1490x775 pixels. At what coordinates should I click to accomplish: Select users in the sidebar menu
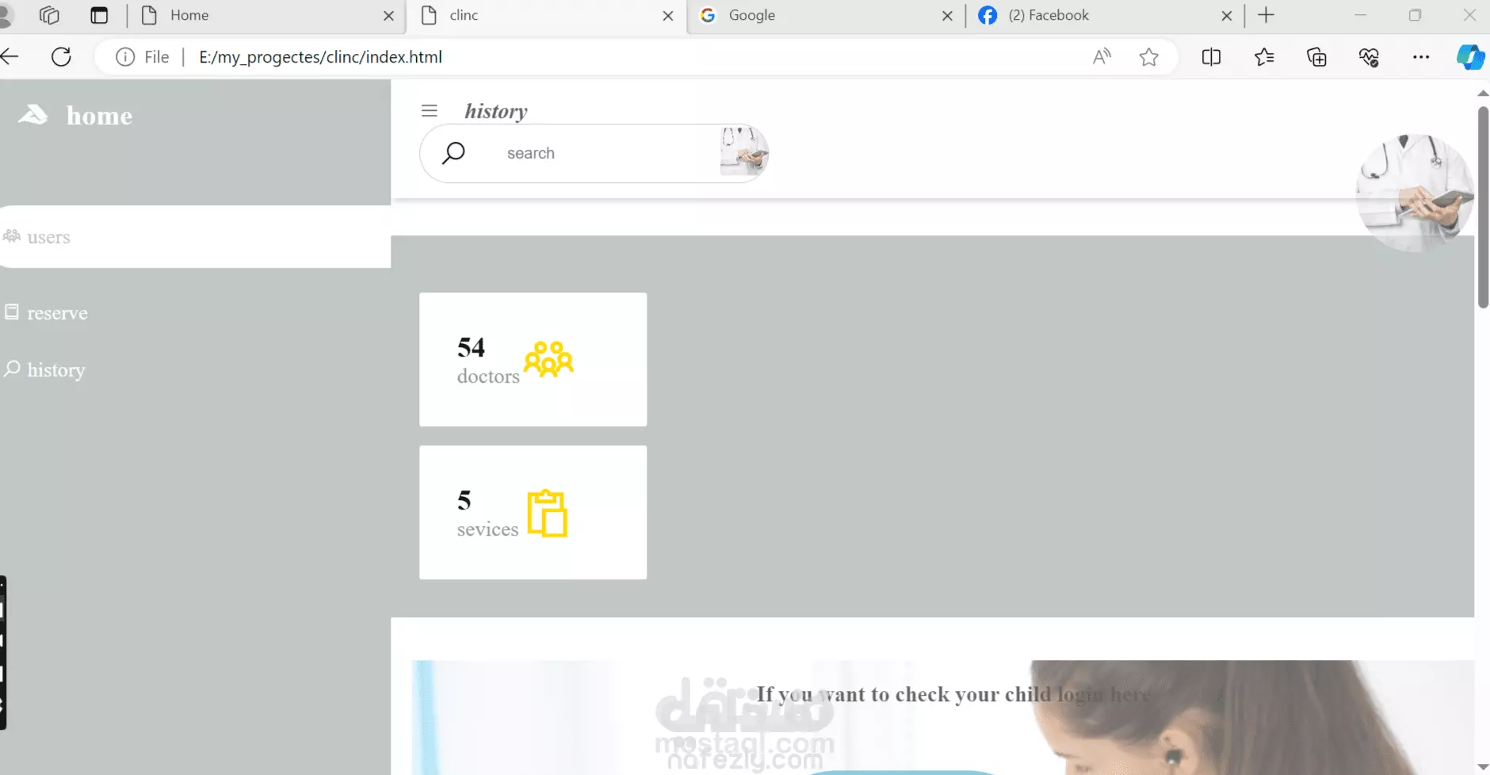[x=195, y=236]
